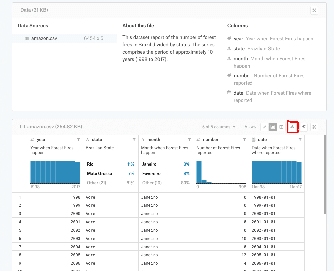Click the year histogram chart
This screenshot has width=334, height=271.
click(x=55, y=172)
